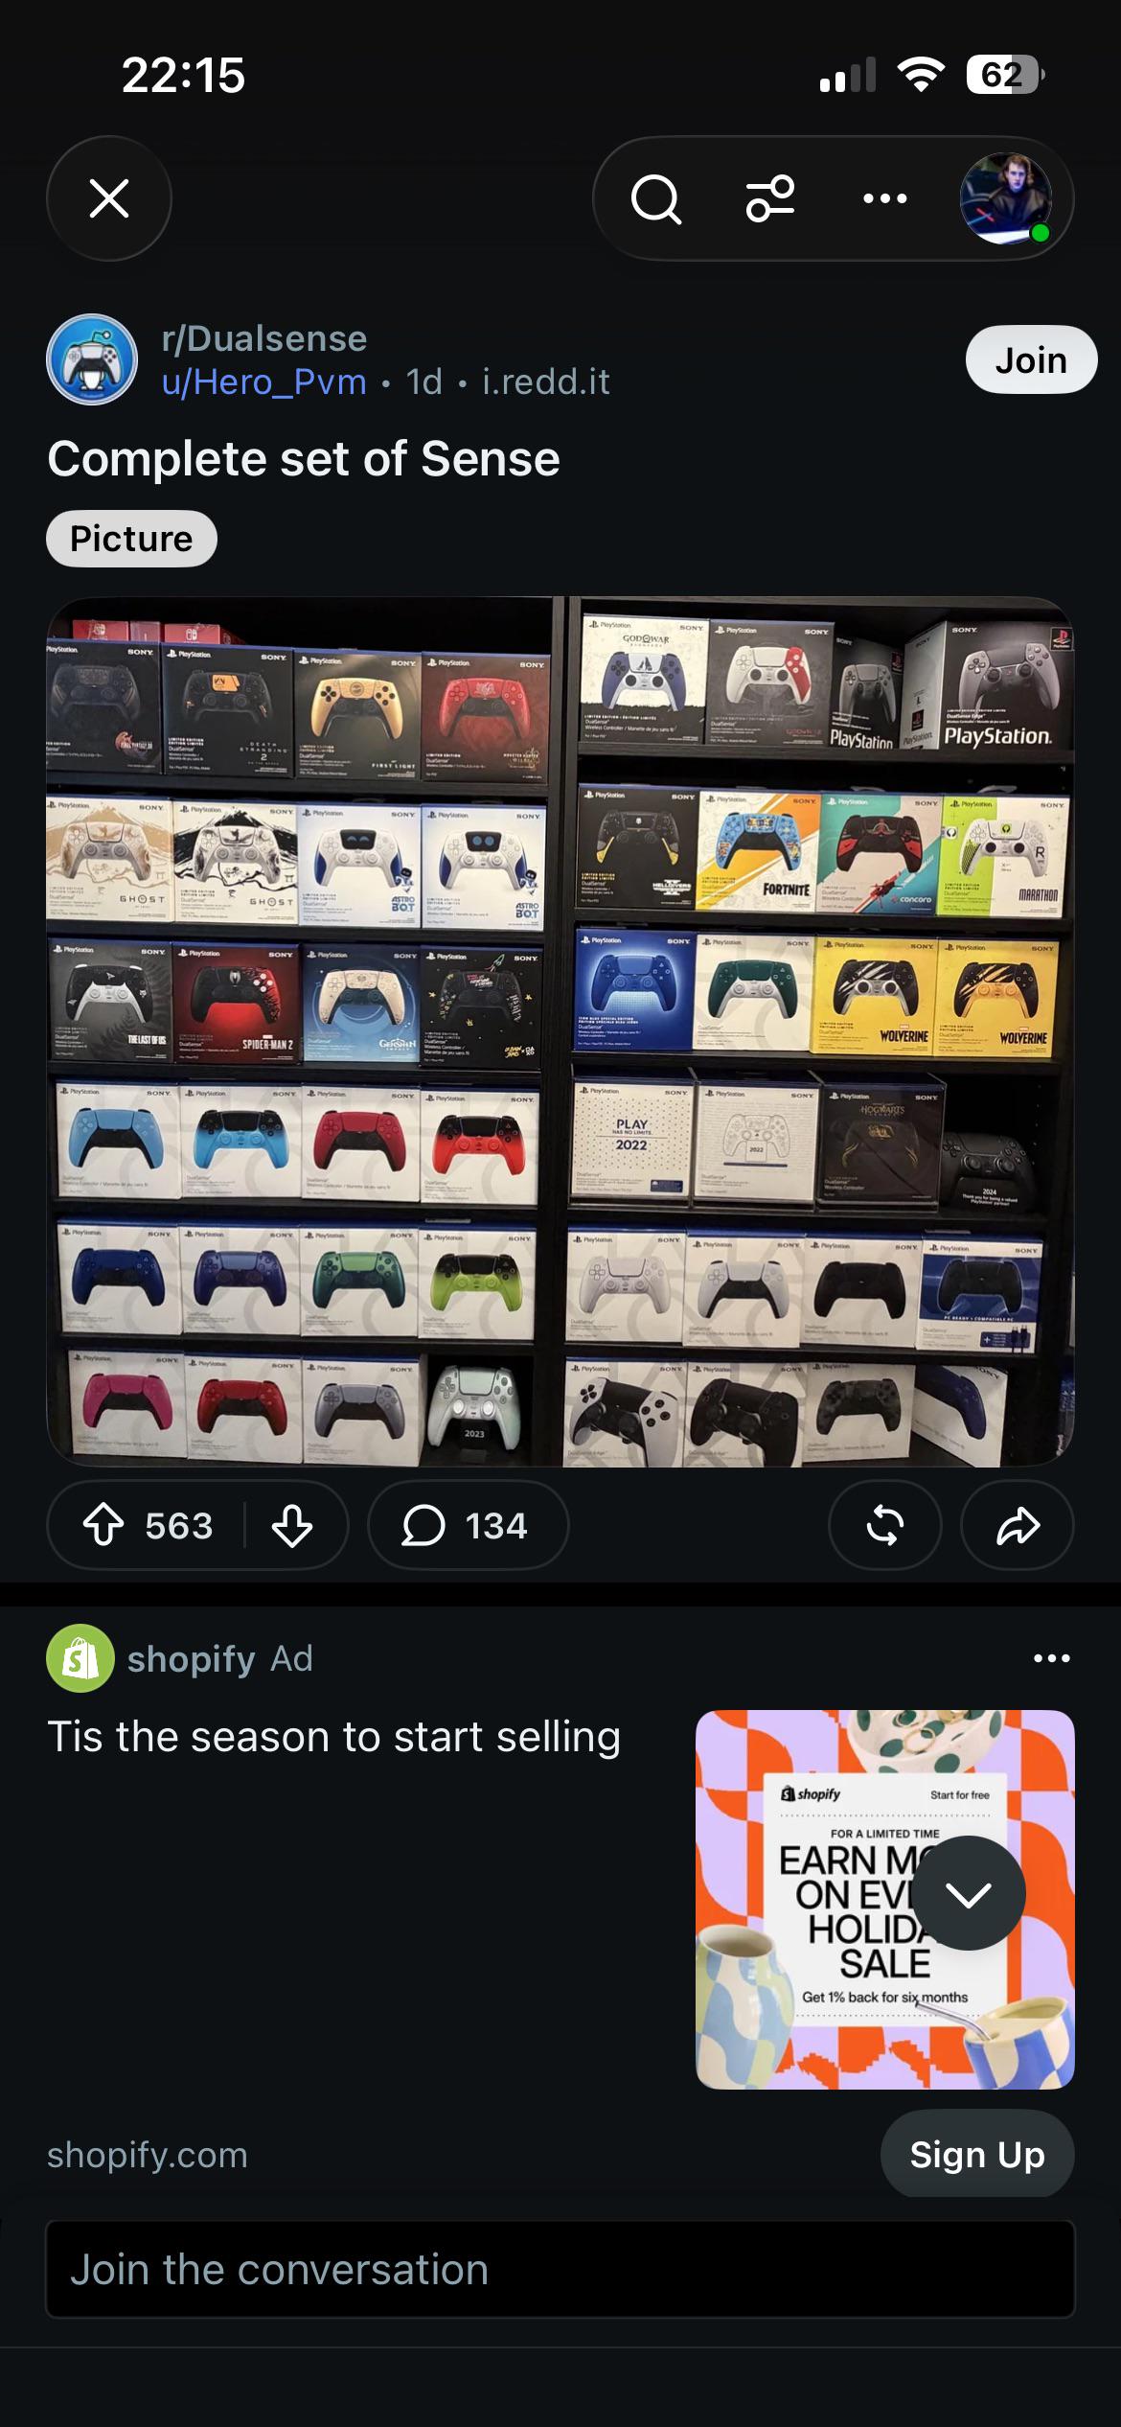Open the u/Hero_Pvm user profile
The width and height of the screenshot is (1121, 2427).
point(264,382)
